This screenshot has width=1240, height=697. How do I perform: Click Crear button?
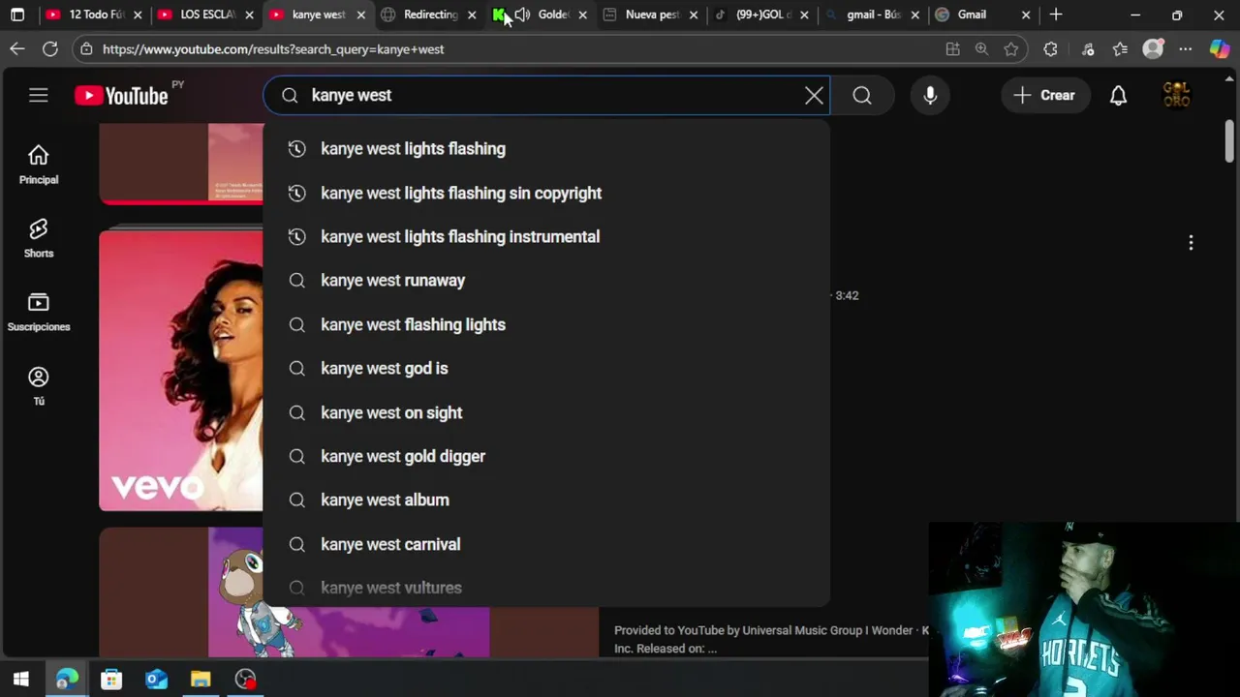[x=1044, y=95]
